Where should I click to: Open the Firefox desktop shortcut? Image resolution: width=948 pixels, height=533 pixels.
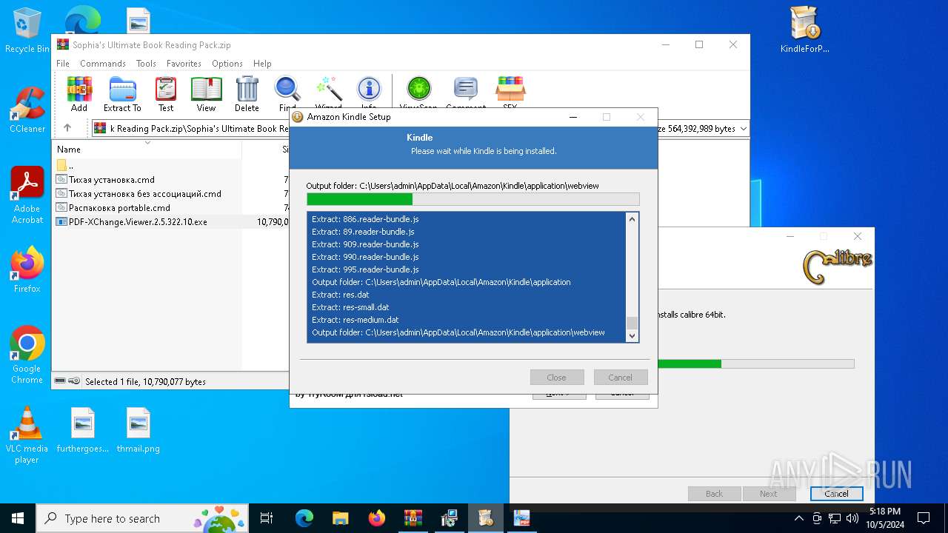[x=27, y=269]
